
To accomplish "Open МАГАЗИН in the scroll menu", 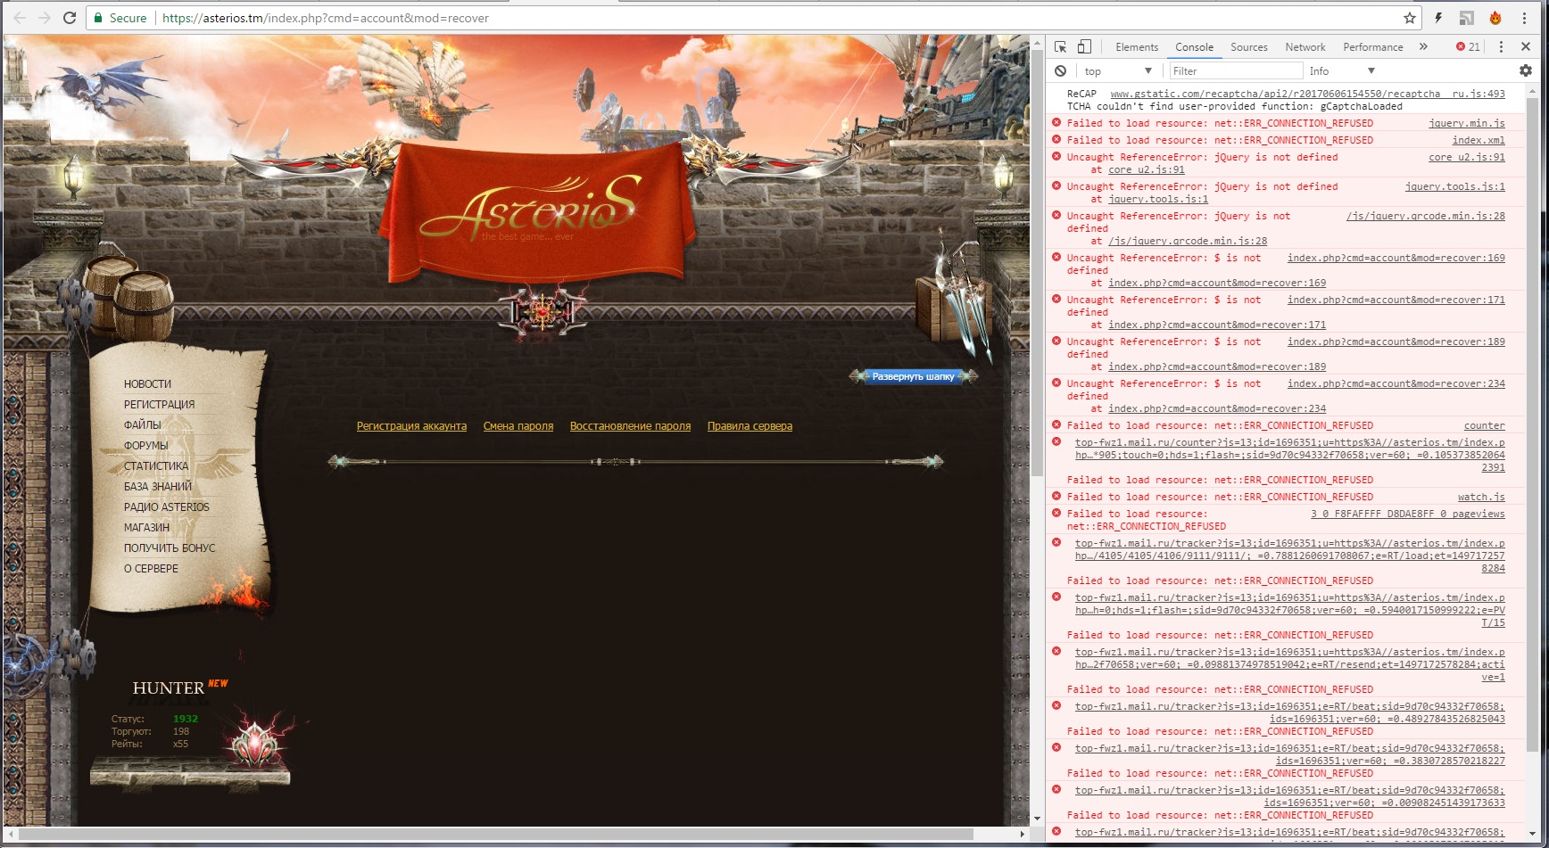I will tap(146, 528).
